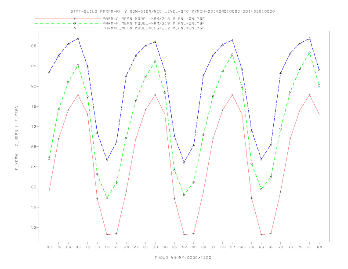348x269 pixels.
Task: Click the y-axis tick label 76
Action: [x=34, y=106]
